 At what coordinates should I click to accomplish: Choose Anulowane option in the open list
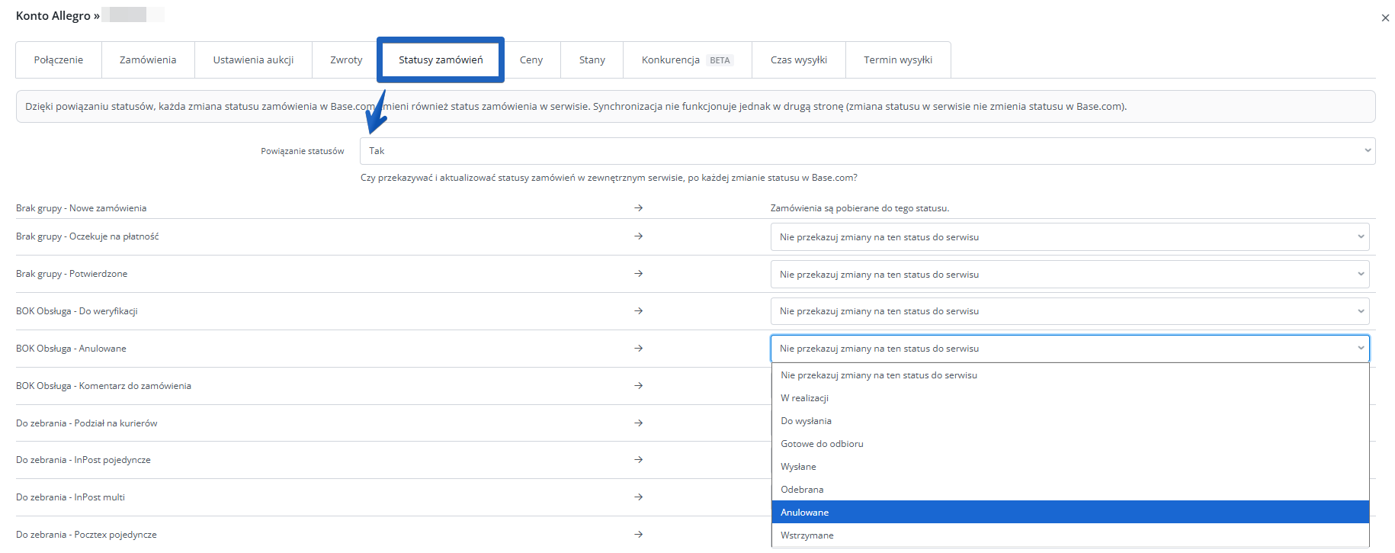pyautogui.click(x=805, y=513)
